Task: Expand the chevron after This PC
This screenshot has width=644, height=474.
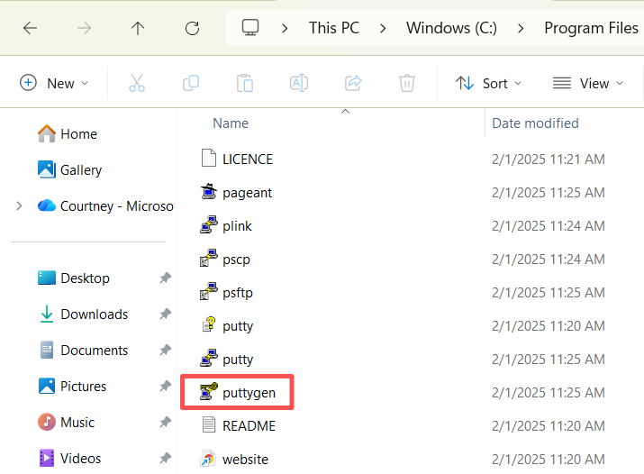Action: tap(383, 28)
